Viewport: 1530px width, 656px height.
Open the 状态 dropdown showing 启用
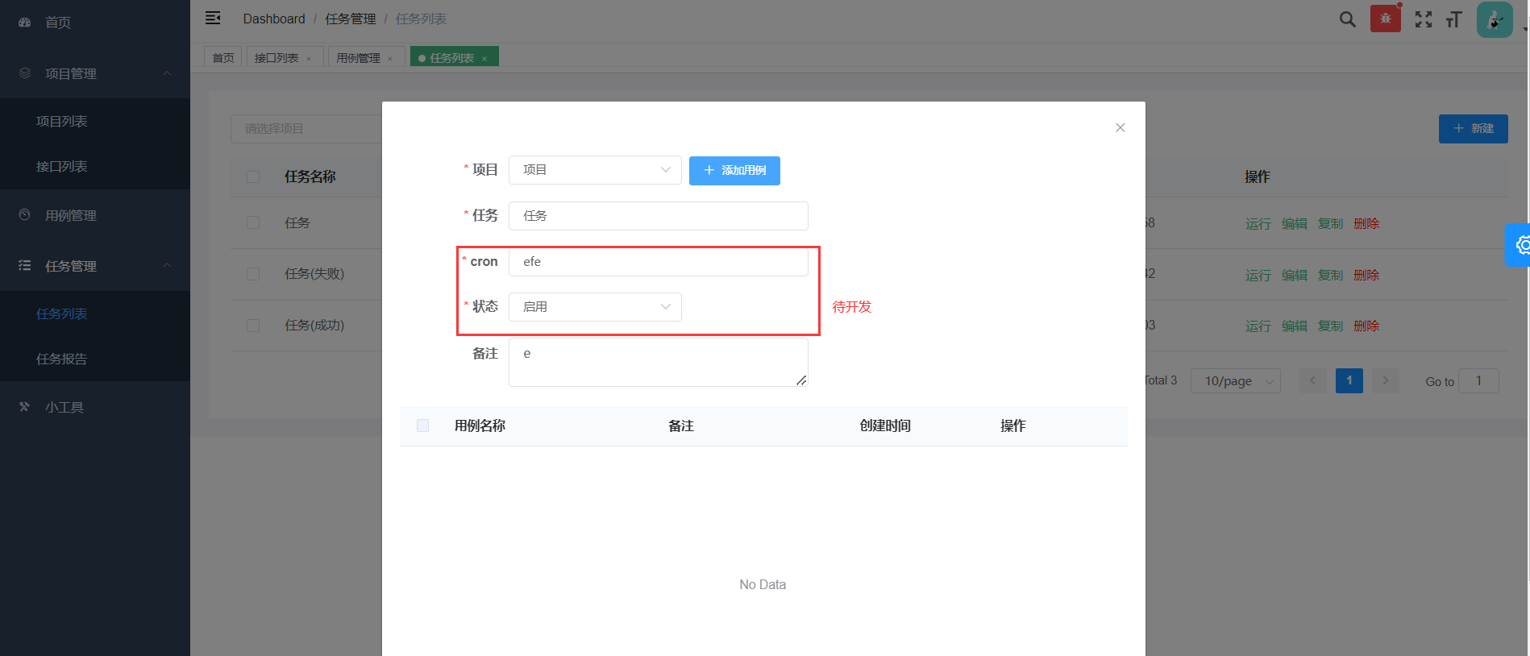click(595, 307)
